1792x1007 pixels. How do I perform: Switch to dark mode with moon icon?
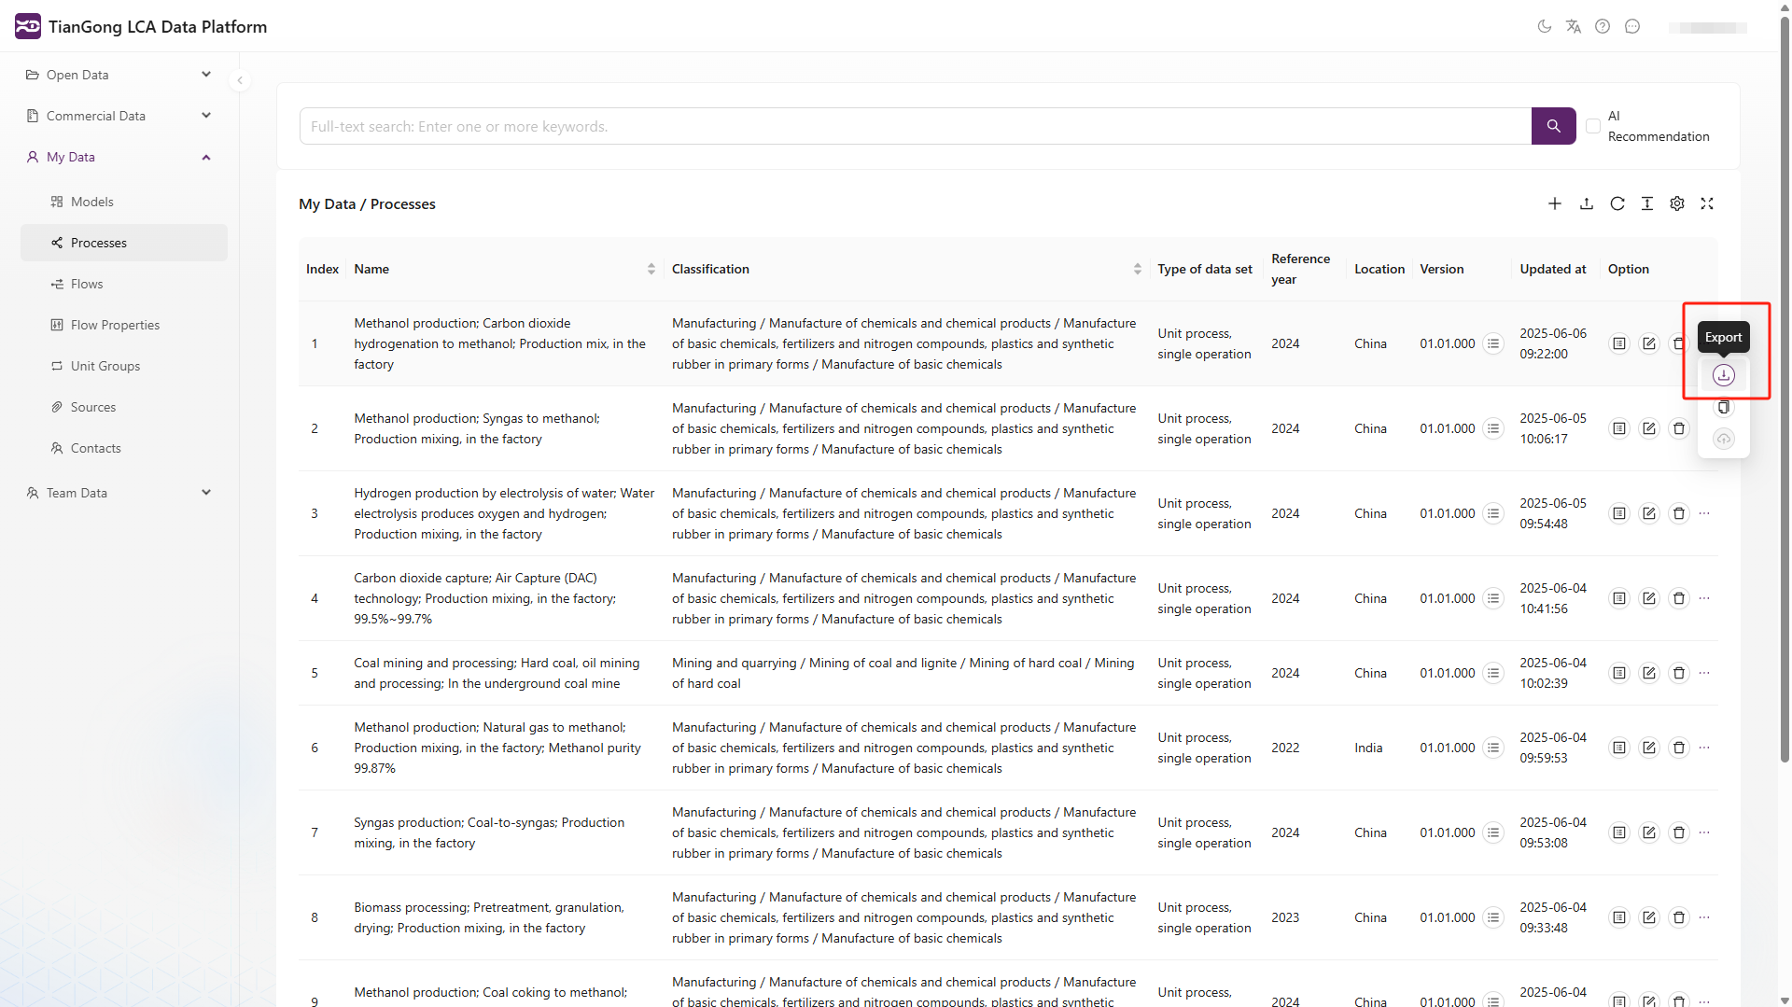(x=1545, y=26)
